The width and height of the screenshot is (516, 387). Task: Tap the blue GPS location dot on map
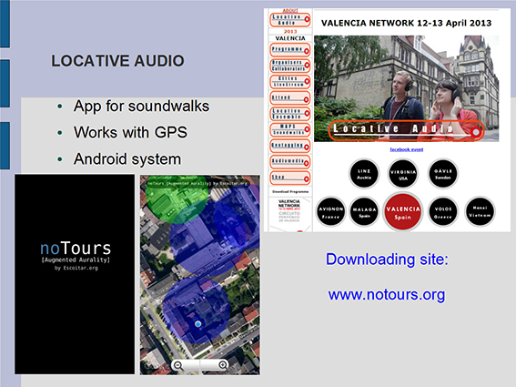click(197, 324)
